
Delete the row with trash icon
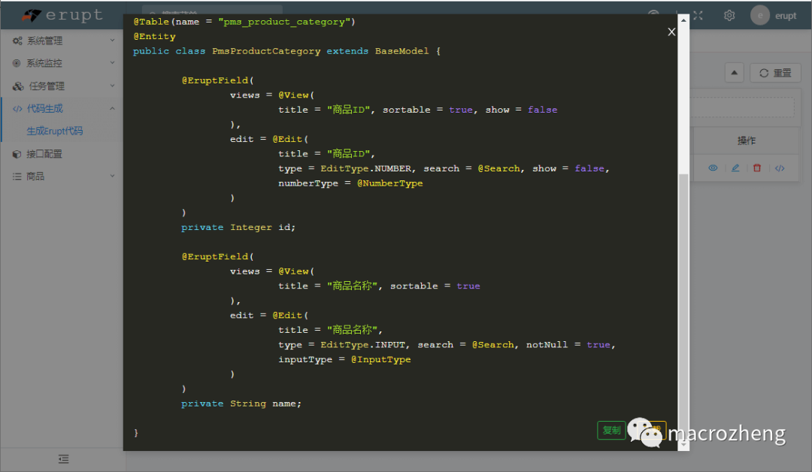(x=757, y=168)
